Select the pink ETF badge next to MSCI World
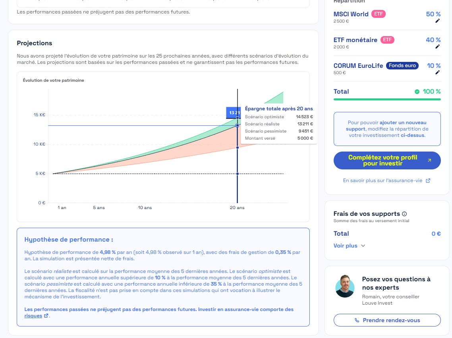This screenshot has height=338, width=452. click(x=378, y=13)
